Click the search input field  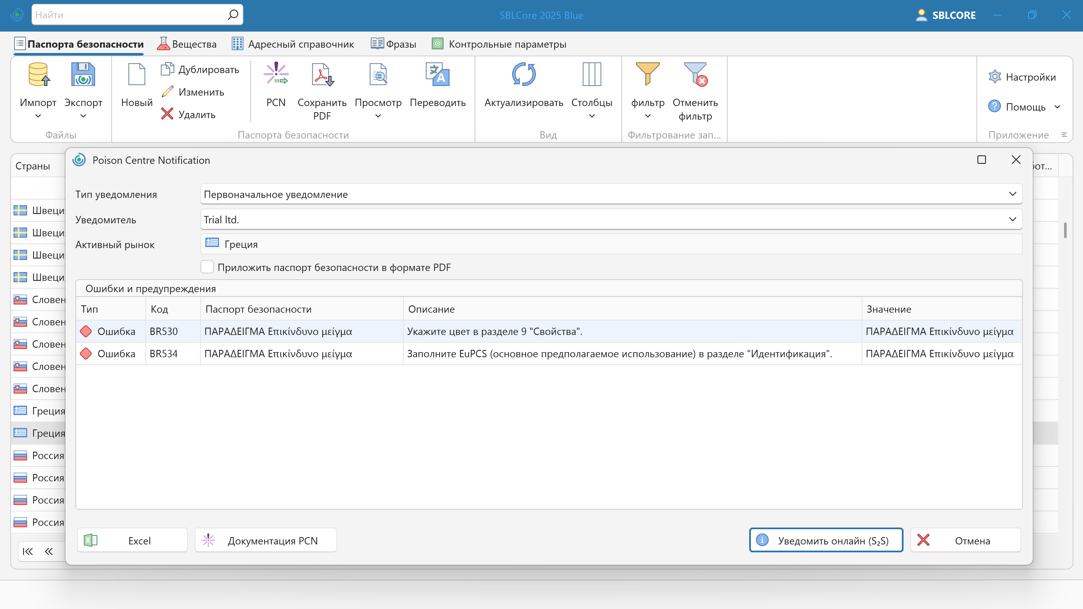pos(126,14)
